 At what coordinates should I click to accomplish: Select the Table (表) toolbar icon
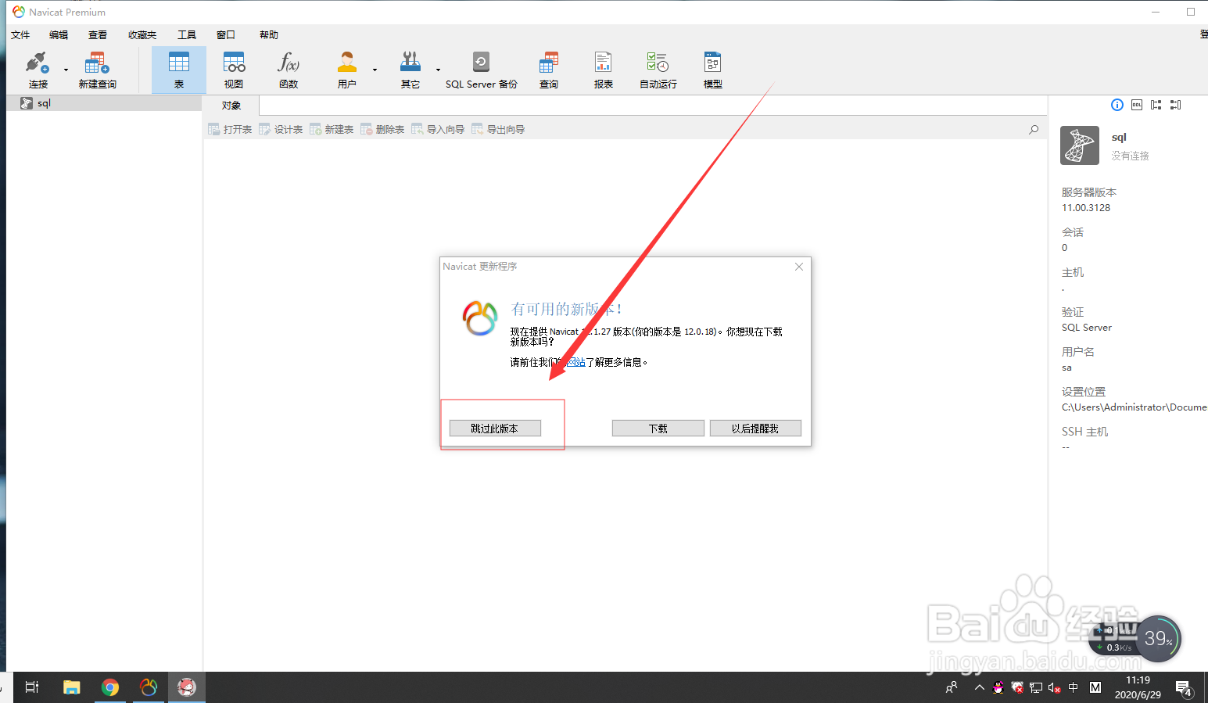click(179, 70)
